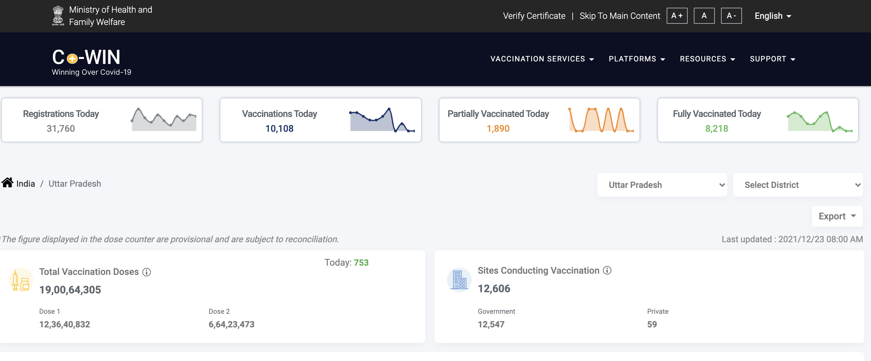Open the Vaccination Services menu
This screenshot has height=361, width=871.
point(542,59)
